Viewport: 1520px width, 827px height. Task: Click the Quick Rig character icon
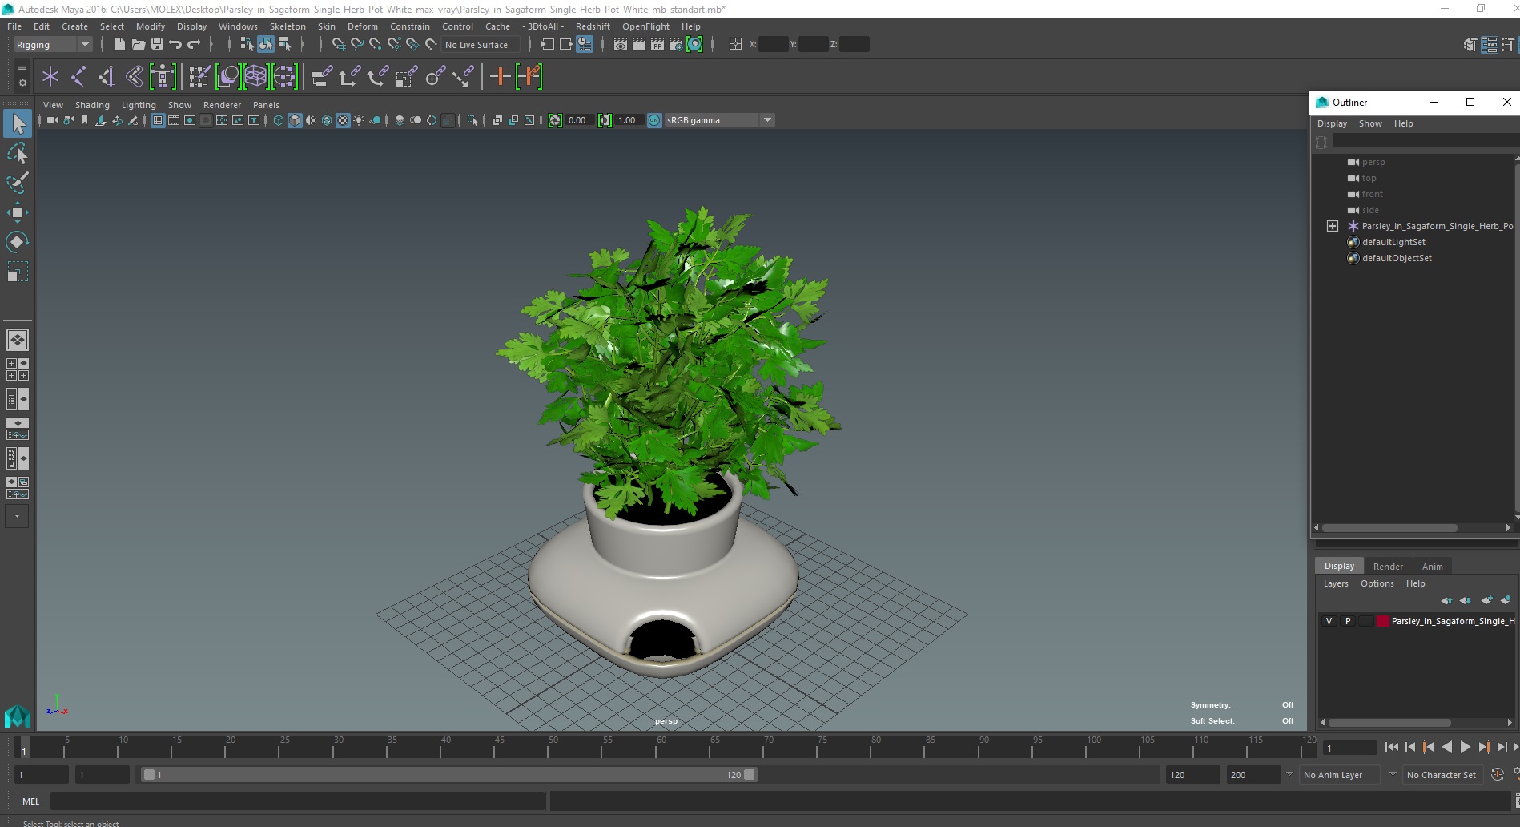coord(163,77)
